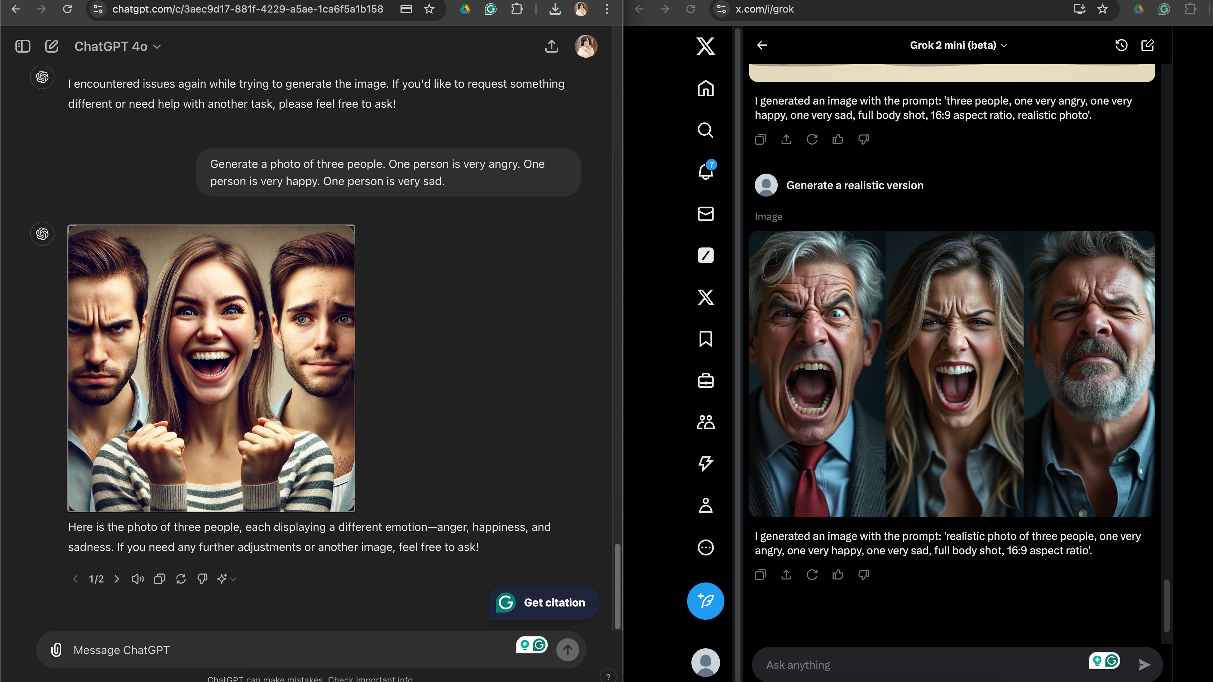
Task: Click the Grok back arrow
Action: tap(762, 45)
